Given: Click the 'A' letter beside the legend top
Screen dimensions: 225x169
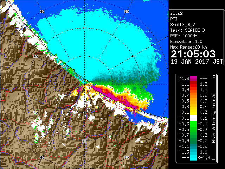Looking at the screenshot, I should [x=214, y=76].
